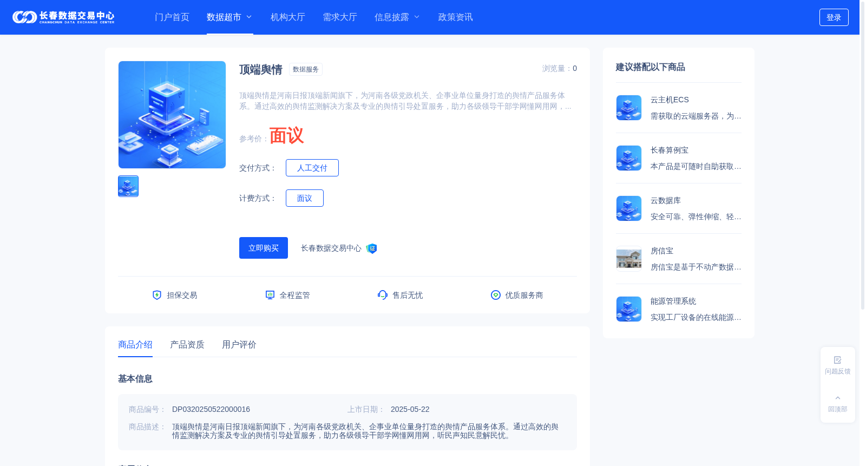Click the certified shield badge icon
866x466 pixels.
(x=372, y=248)
